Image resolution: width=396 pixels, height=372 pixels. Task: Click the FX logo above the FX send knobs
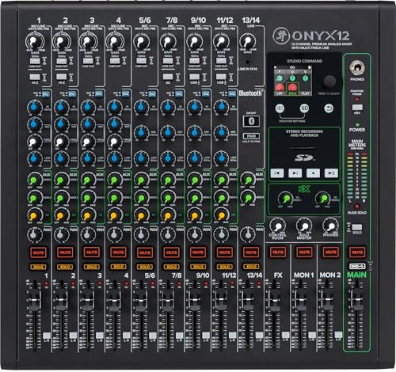pos(304,189)
